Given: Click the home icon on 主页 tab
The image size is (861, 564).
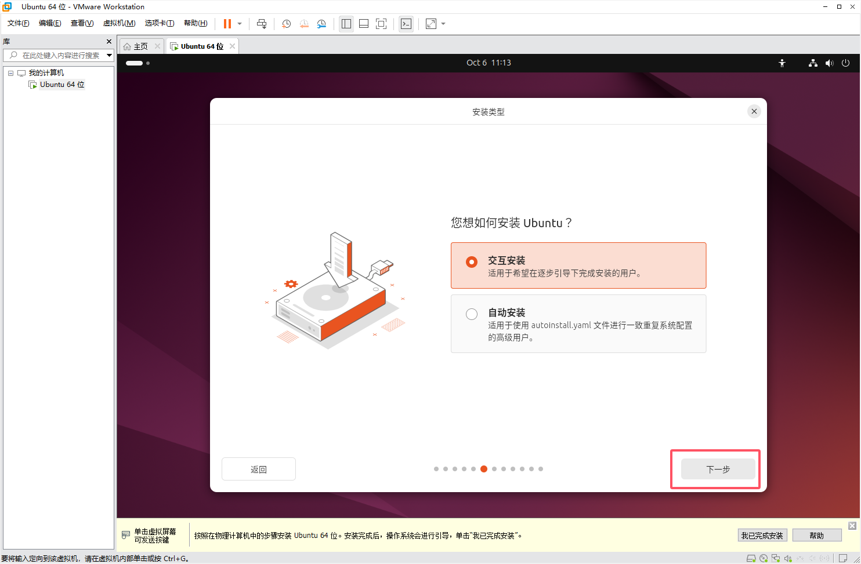Looking at the screenshot, I should click(x=127, y=46).
